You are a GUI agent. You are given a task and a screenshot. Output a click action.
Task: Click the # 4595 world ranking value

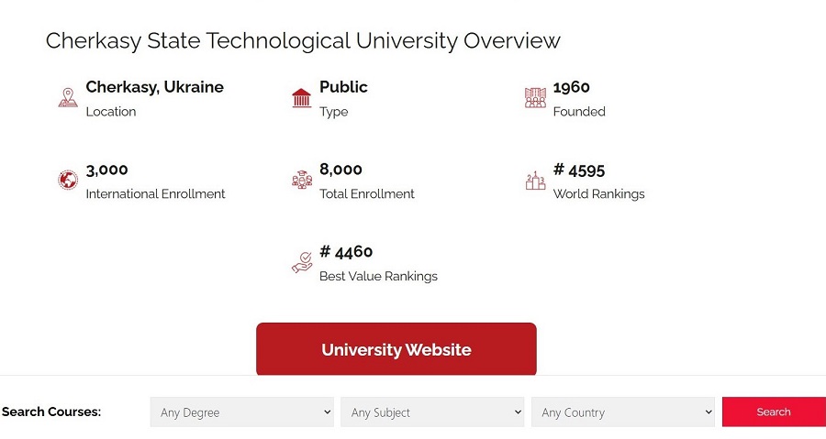click(579, 170)
